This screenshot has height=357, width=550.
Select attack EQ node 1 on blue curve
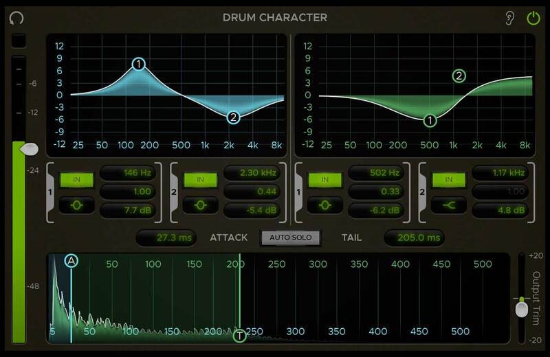click(x=139, y=65)
